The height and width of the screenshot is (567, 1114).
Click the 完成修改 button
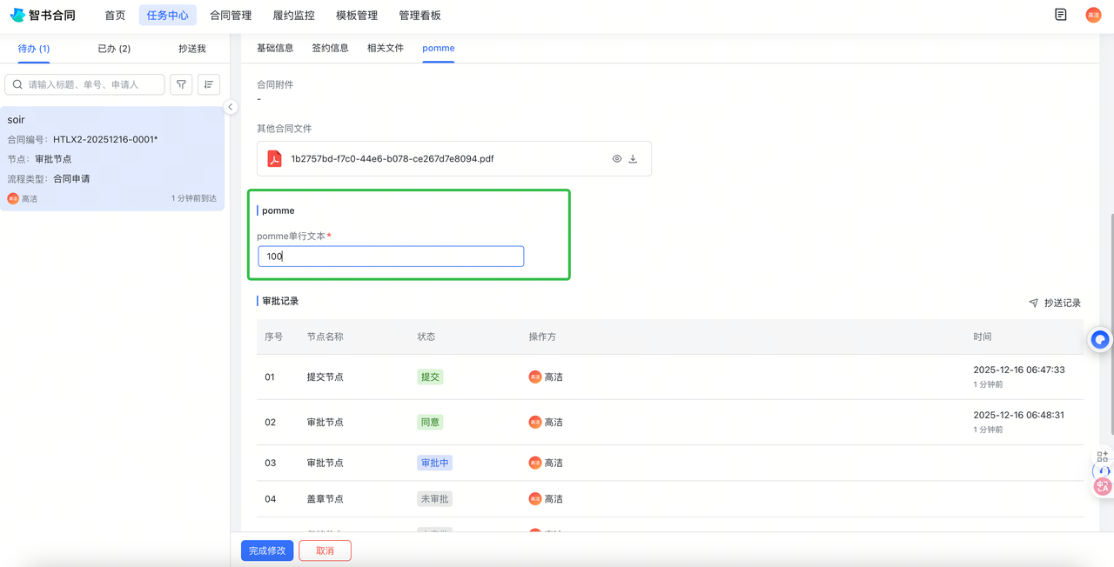[266, 550]
